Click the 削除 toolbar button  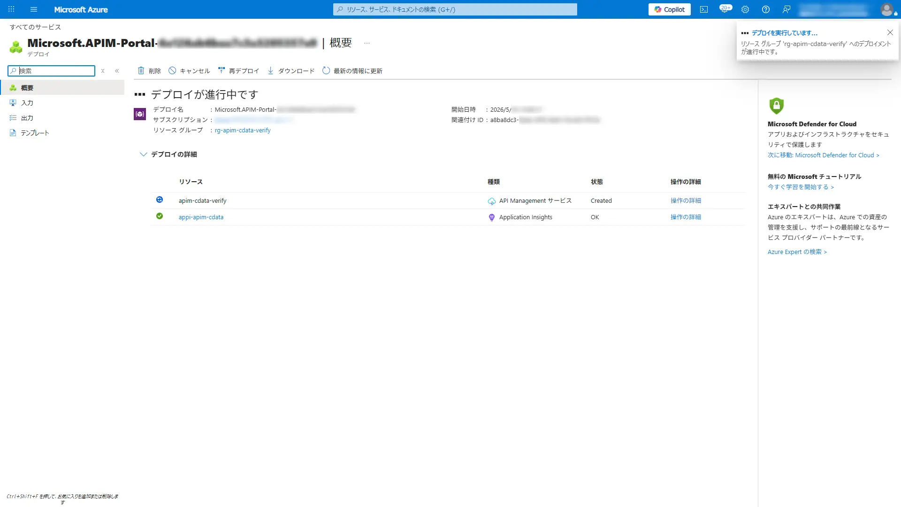149,71
